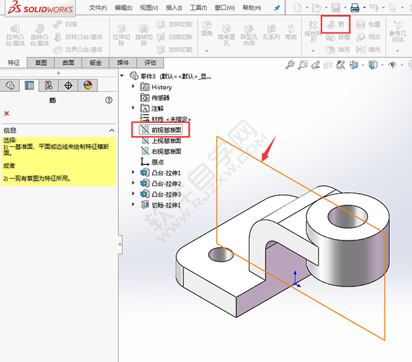This screenshot has height=362, width=412.
Task: Collapse the 零件3 root tree node
Action: click(x=122, y=76)
